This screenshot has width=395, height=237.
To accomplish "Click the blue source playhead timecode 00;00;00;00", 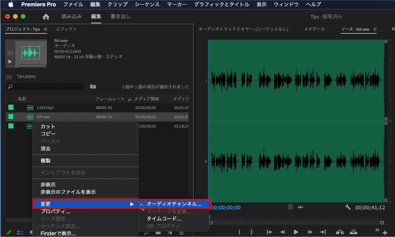I will click(226, 208).
